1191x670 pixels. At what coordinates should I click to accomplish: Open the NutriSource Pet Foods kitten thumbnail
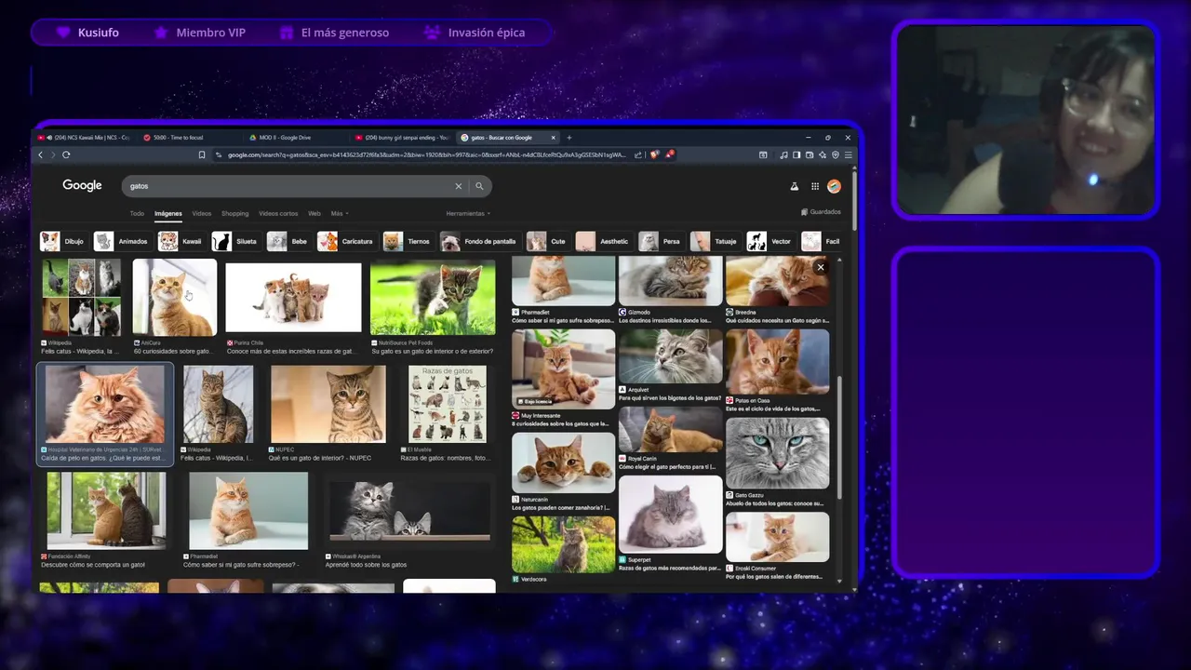coord(433,298)
